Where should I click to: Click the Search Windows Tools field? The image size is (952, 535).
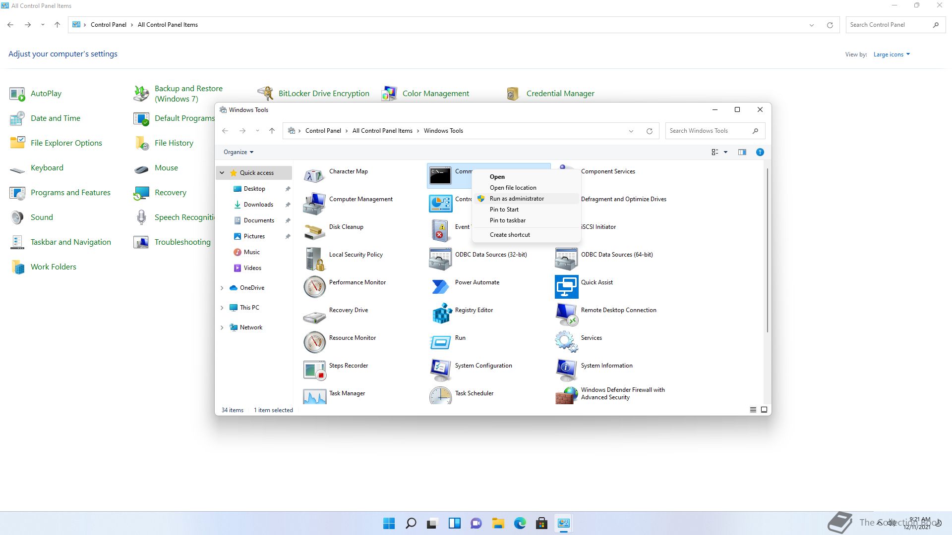click(x=715, y=131)
